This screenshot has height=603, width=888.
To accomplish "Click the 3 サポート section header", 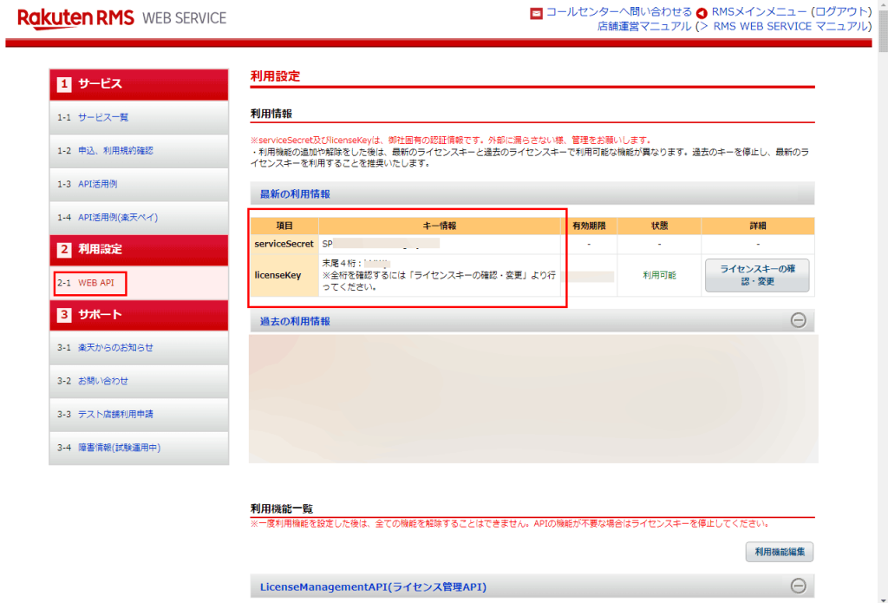I will [139, 315].
